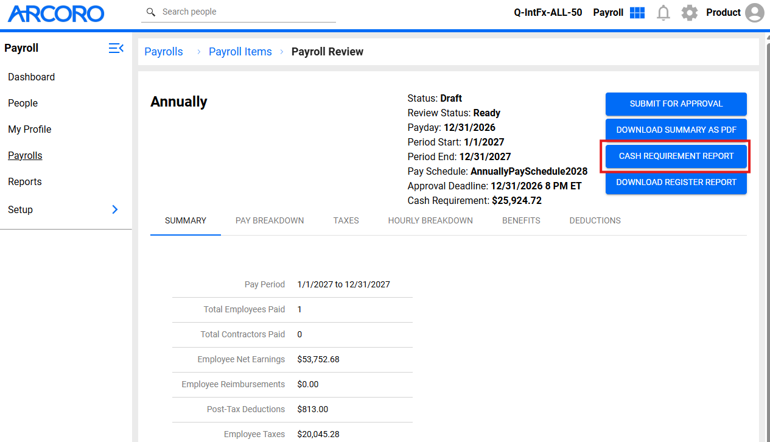Open Setup in sidebar
Screen dimensions: 770x442
[20, 209]
